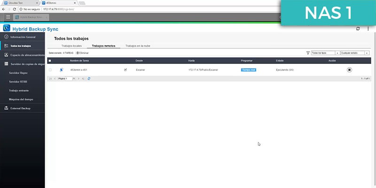Image resolution: width=376 pixels, height=188 pixels.
Task: Click the page number input field
Action: tap(69, 78)
